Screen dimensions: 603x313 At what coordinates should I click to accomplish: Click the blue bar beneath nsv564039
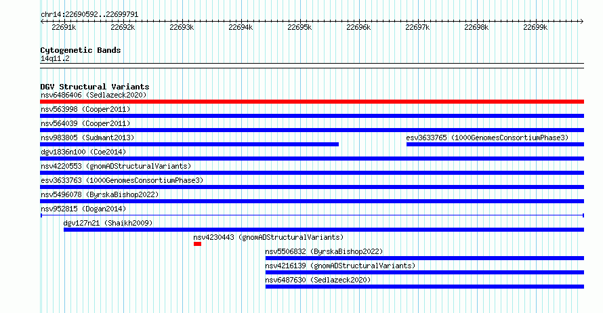coord(312,130)
